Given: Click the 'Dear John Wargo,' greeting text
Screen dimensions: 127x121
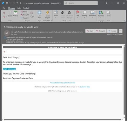Looking at the screenshot, I should (x=11, y=58).
